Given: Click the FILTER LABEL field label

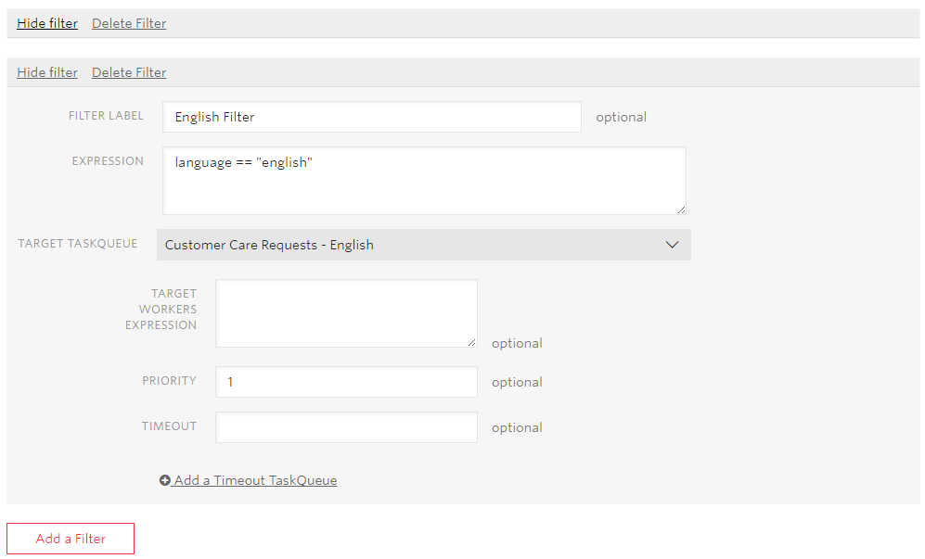Looking at the screenshot, I should click(106, 116).
